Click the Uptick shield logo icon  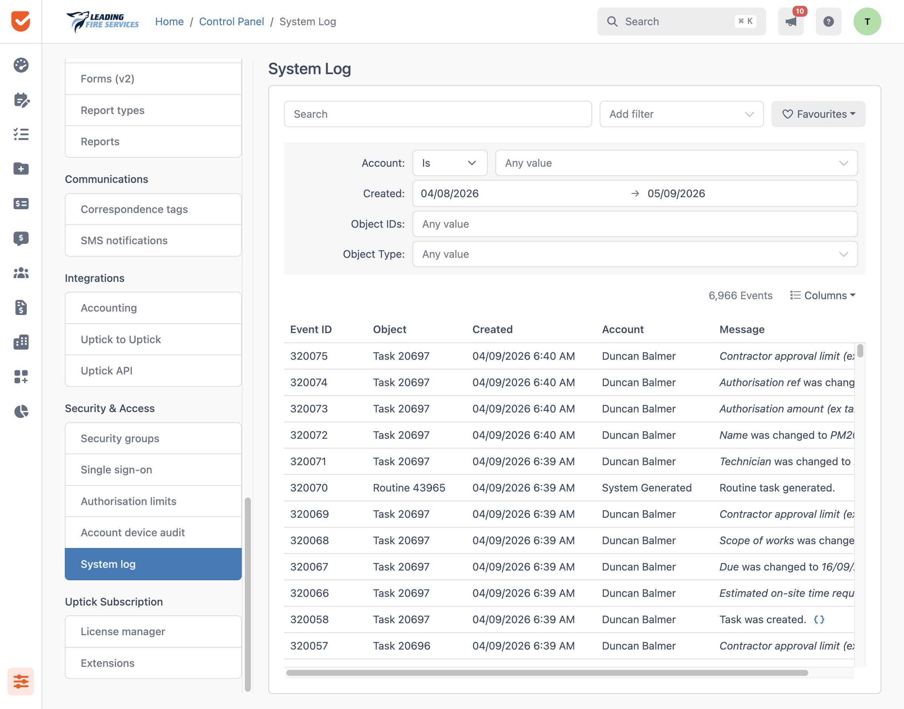[21, 21]
